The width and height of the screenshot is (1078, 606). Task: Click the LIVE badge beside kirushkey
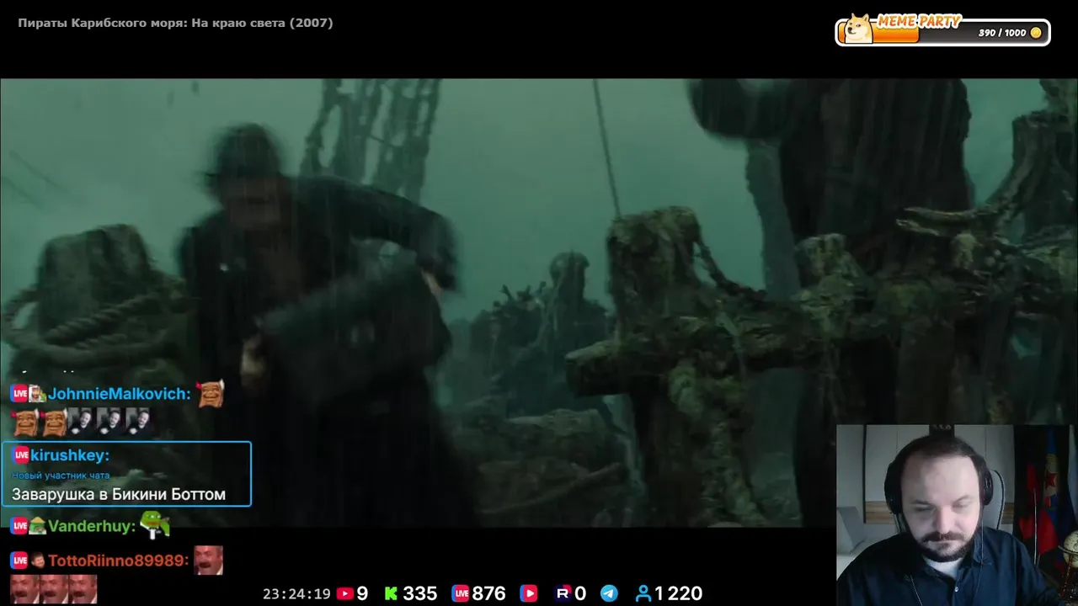(x=22, y=455)
